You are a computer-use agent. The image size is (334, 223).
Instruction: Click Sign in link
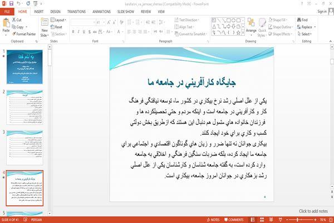point(322,12)
